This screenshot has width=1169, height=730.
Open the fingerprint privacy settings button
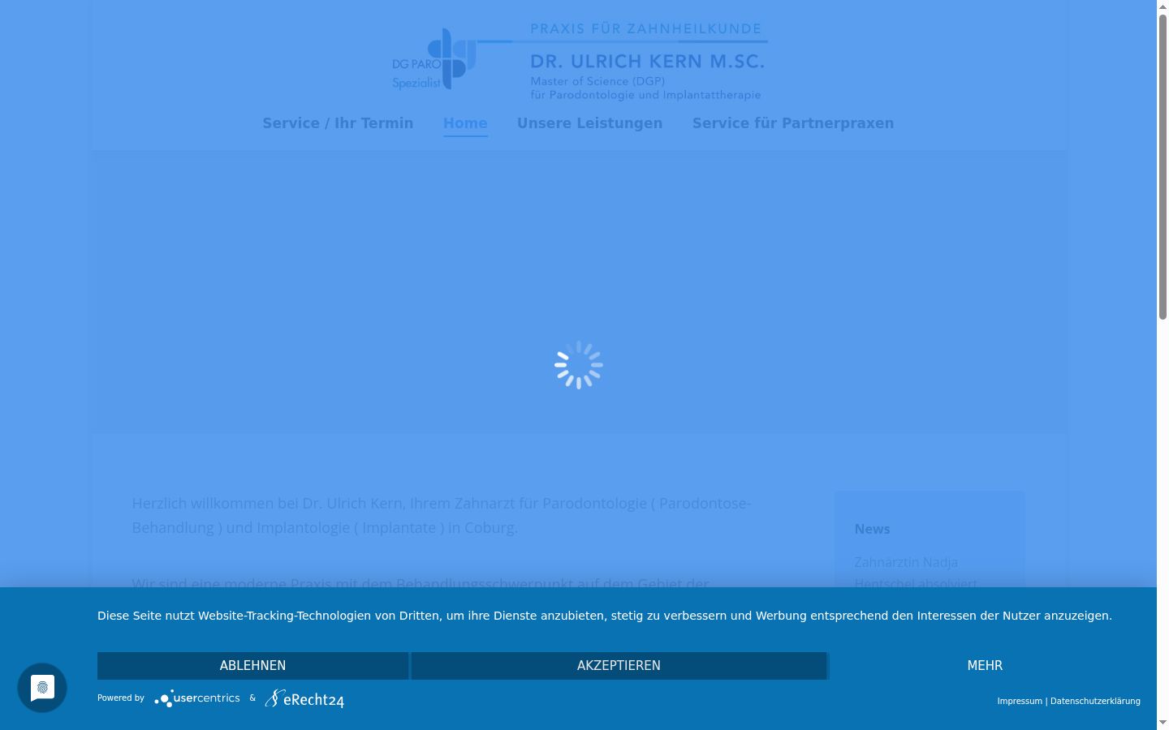(42, 688)
